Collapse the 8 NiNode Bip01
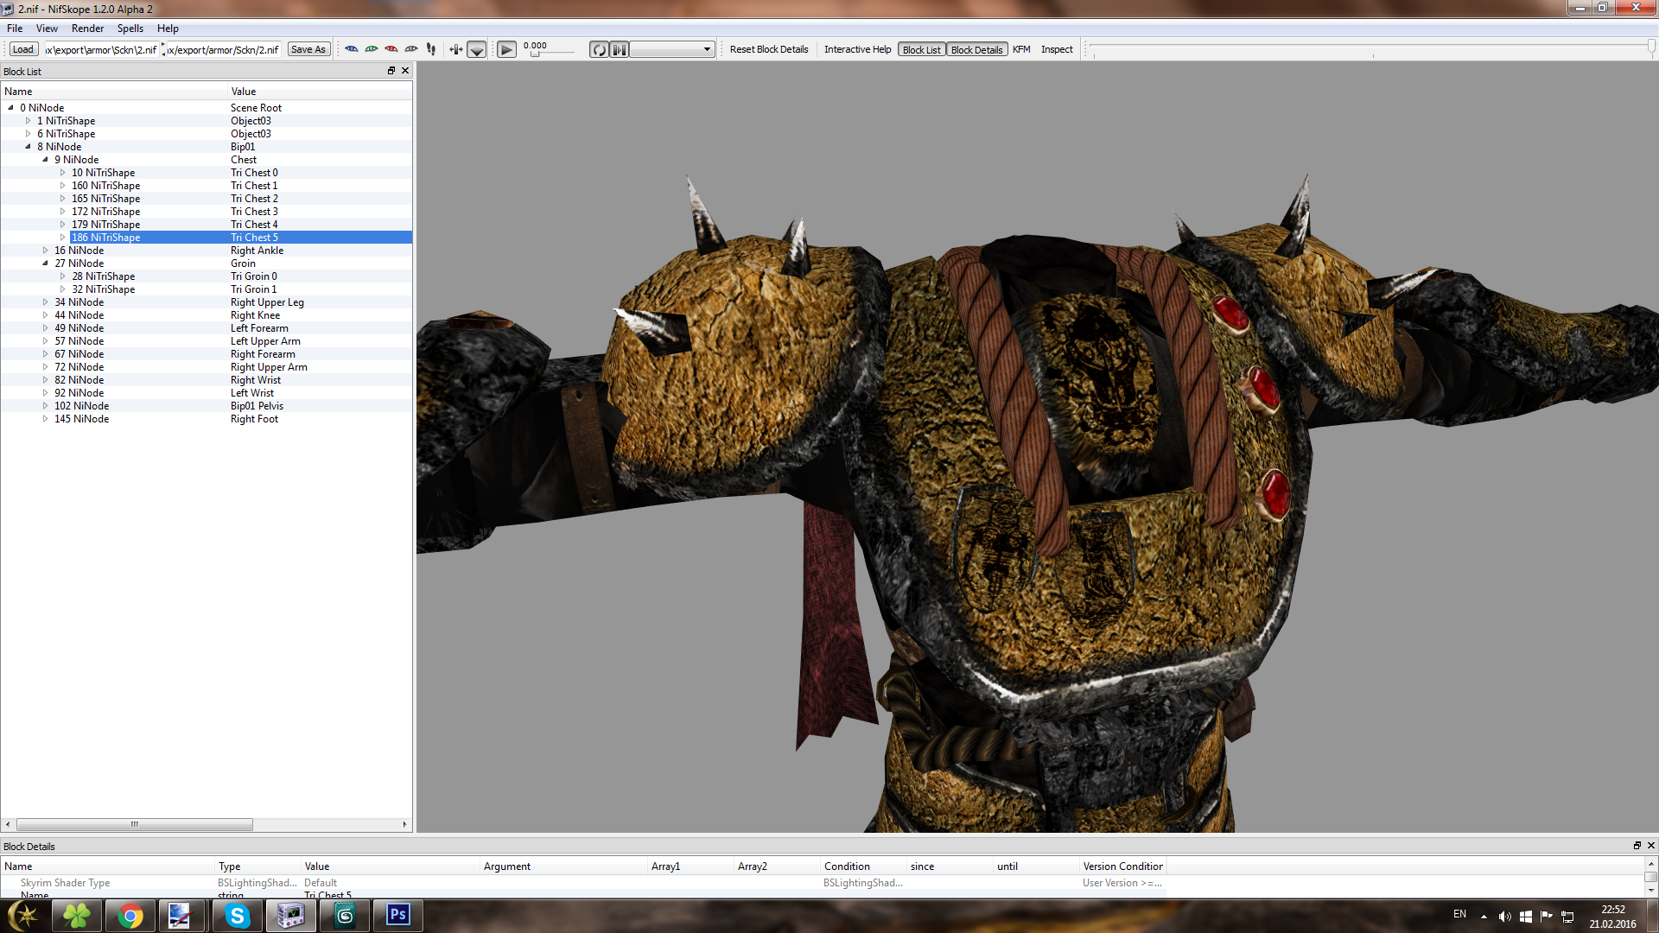1659x933 pixels. point(28,147)
